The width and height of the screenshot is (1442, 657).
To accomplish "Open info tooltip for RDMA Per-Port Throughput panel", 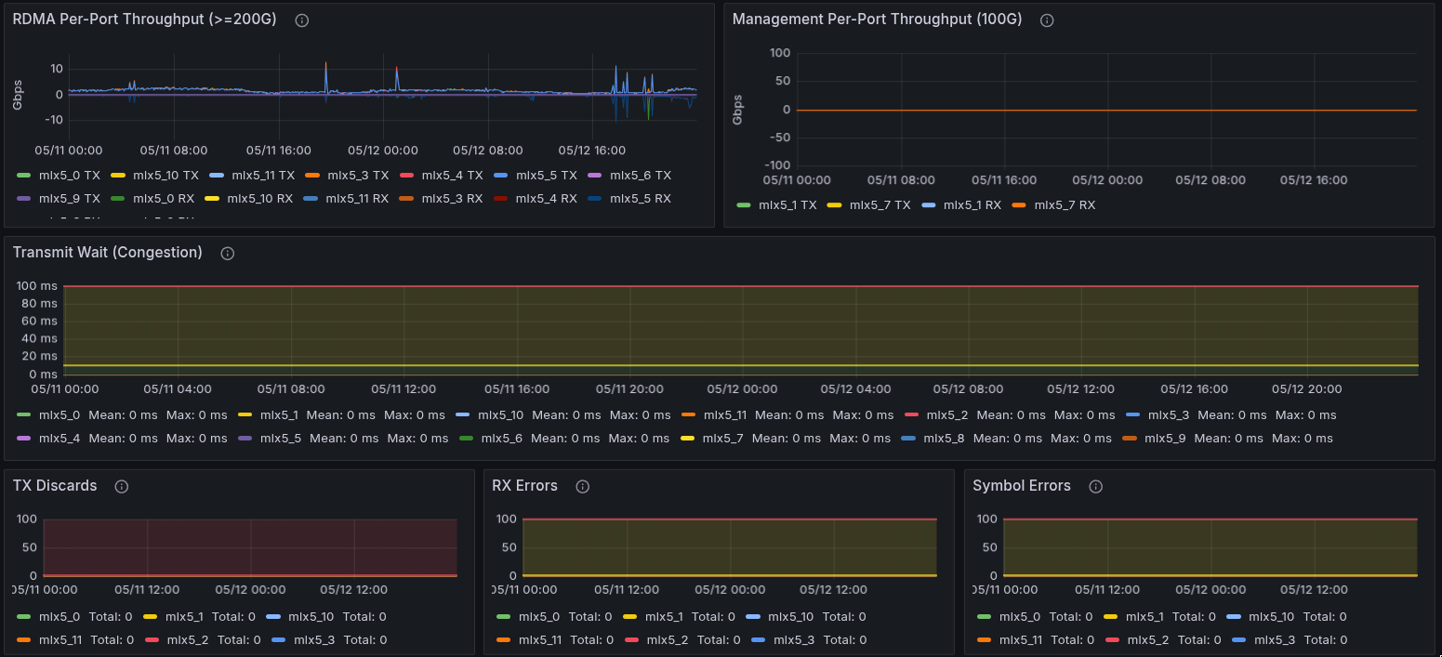I will [x=301, y=20].
